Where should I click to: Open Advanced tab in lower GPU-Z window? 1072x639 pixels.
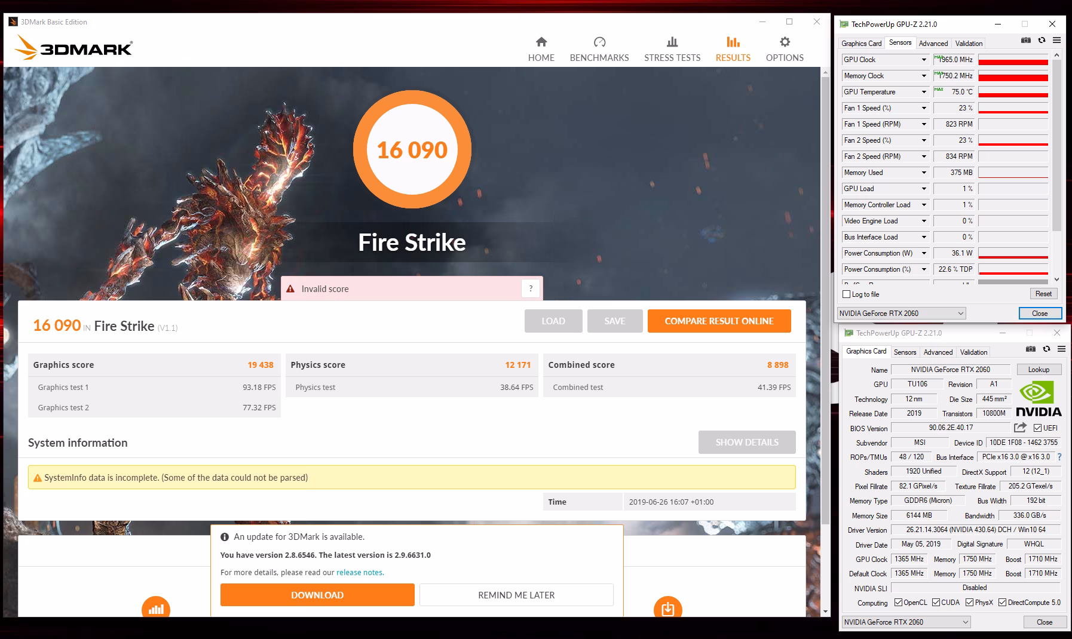[x=938, y=352]
